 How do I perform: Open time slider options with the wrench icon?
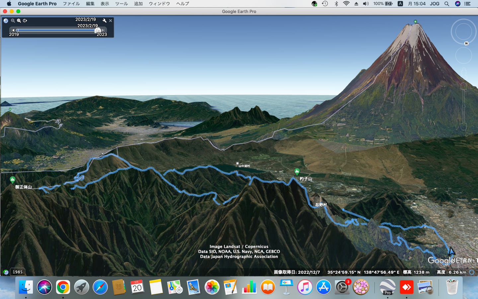(x=105, y=21)
